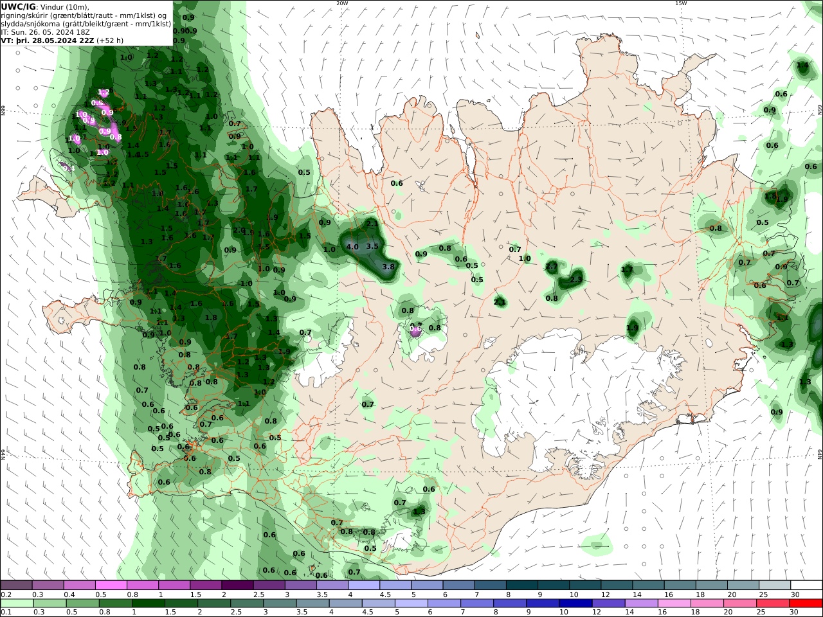Click the UWC/IG Vindur (10m) title text
The image size is (823, 617).
[x=46, y=6]
